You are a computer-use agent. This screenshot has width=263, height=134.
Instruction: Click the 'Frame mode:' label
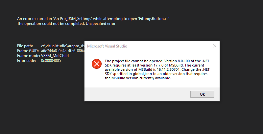pyautogui.click(x=28, y=56)
